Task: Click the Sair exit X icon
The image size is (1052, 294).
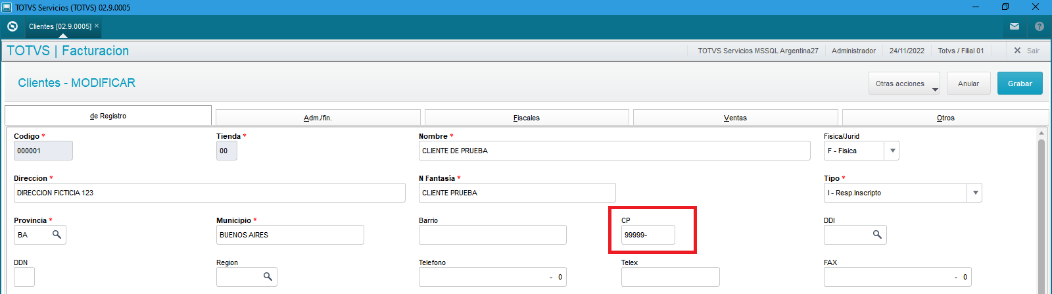Action: [x=1017, y=51]
